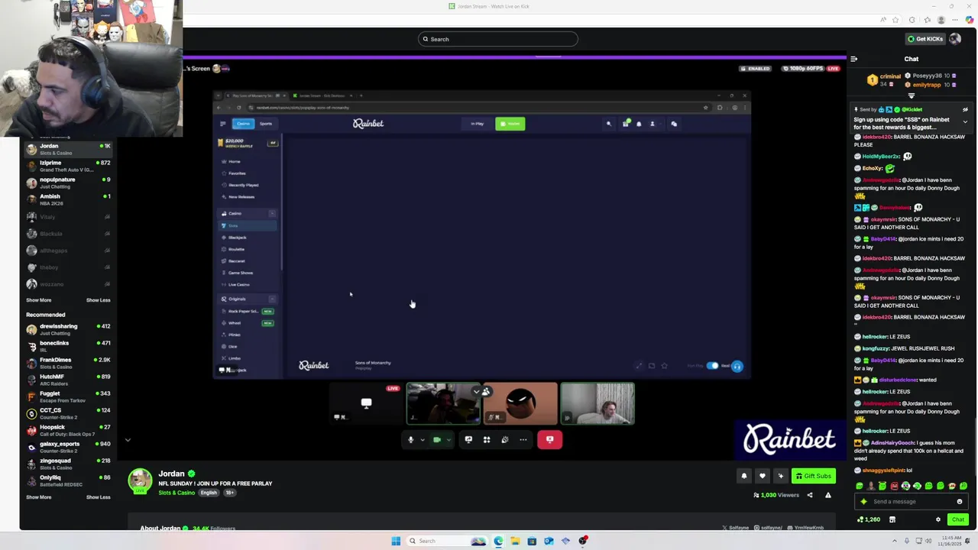Report the stream with warning triangle
This screenshot has width=978, height=550.
click(827, 495)
